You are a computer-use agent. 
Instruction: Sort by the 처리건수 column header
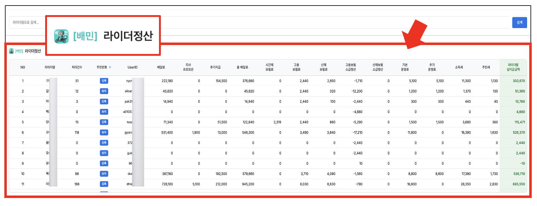77,67
